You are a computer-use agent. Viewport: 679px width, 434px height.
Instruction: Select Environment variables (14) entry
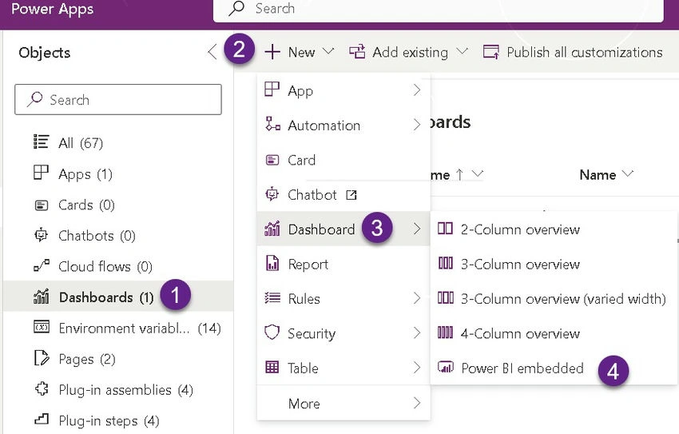tap(118, 328)
